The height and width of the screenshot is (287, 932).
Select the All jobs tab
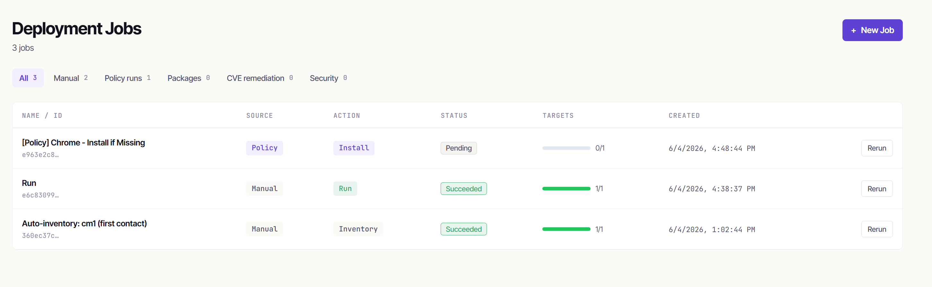point(28,78)
